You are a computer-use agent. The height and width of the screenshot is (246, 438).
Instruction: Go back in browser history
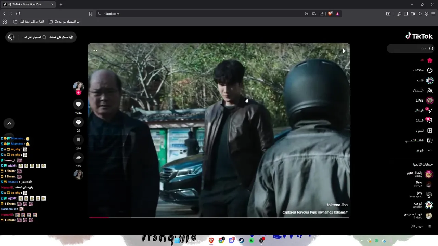click(4, 14)
